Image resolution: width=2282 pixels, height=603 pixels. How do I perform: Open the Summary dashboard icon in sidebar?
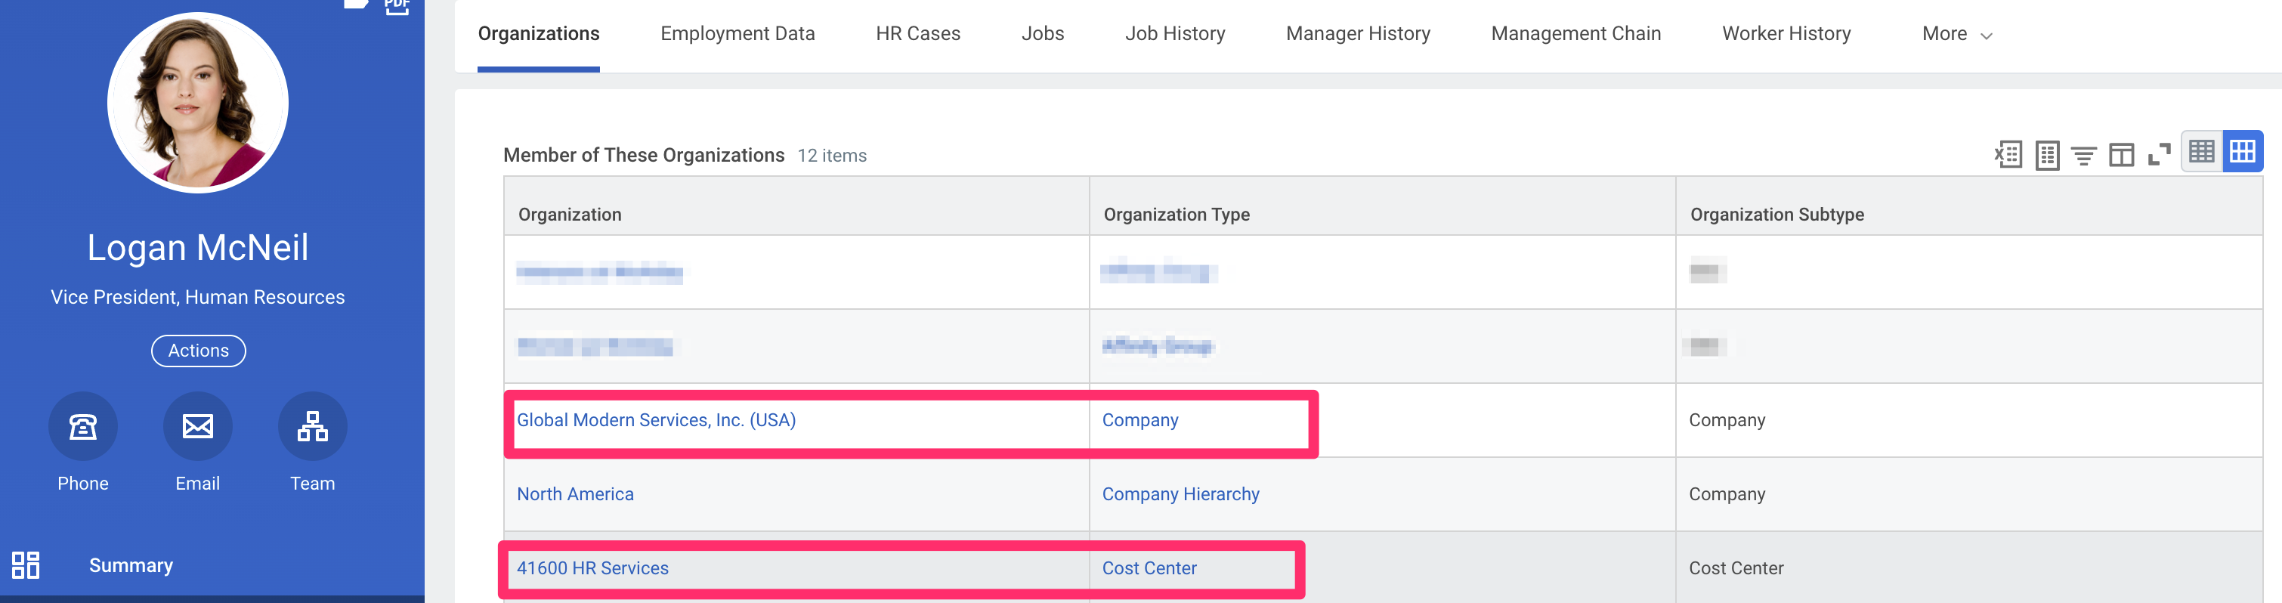click(x=26, y=565)
